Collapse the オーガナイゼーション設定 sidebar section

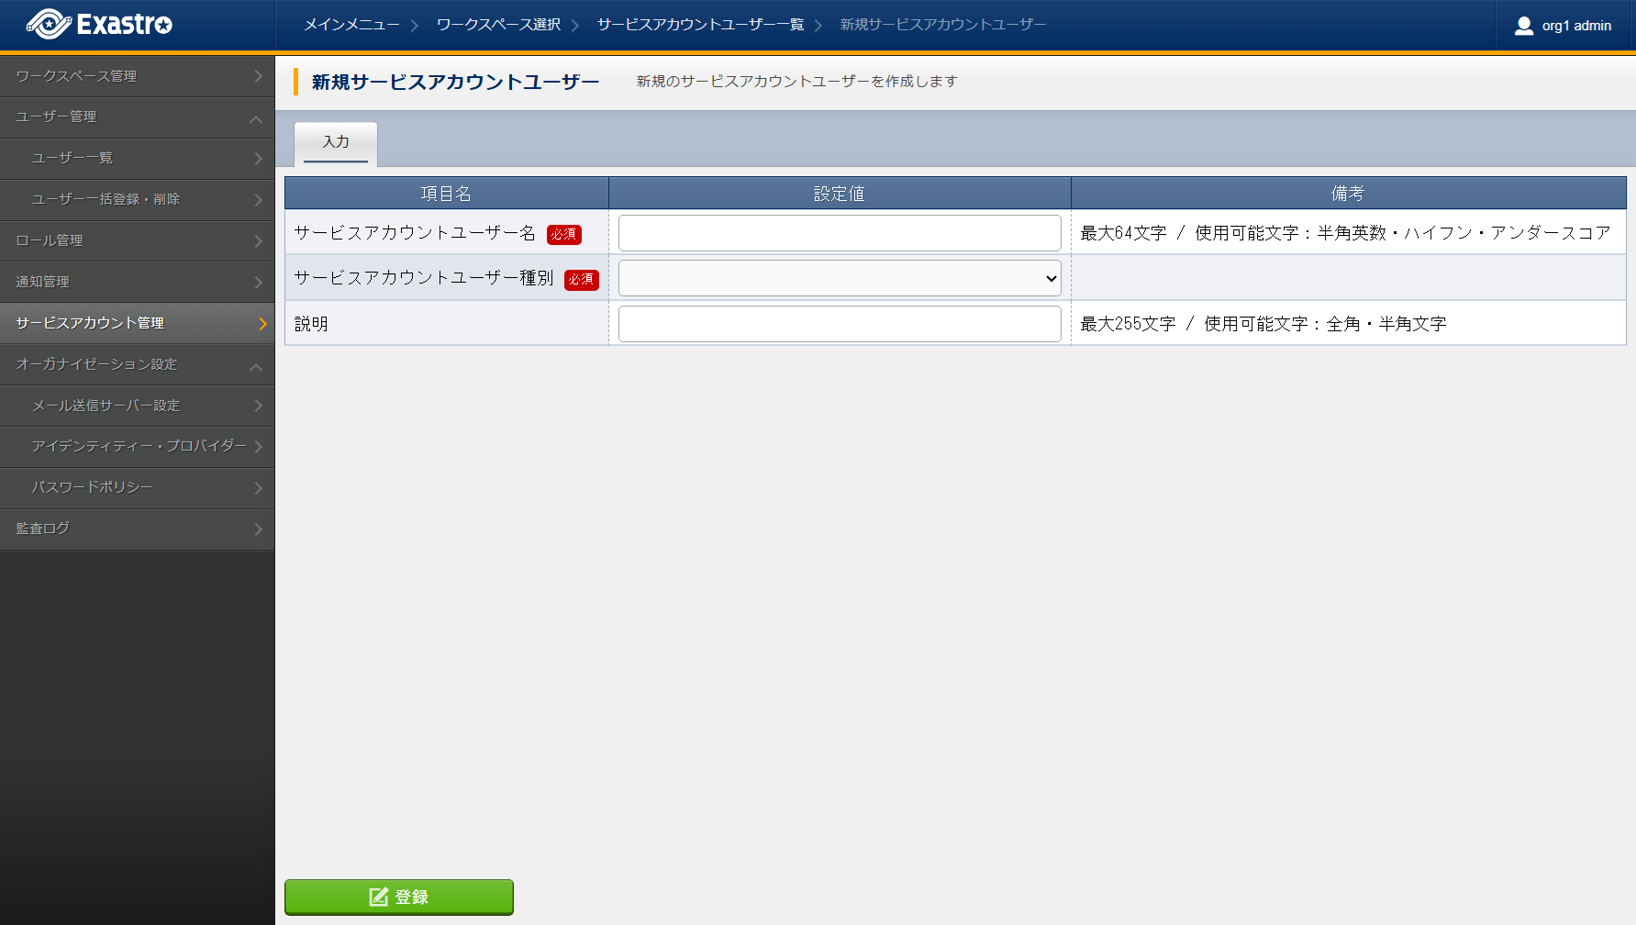(x=256, y=366)
